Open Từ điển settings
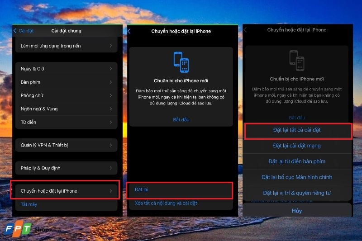Image resolution: width=362 pixels, height=241 pixels. [x=66, y=122]
